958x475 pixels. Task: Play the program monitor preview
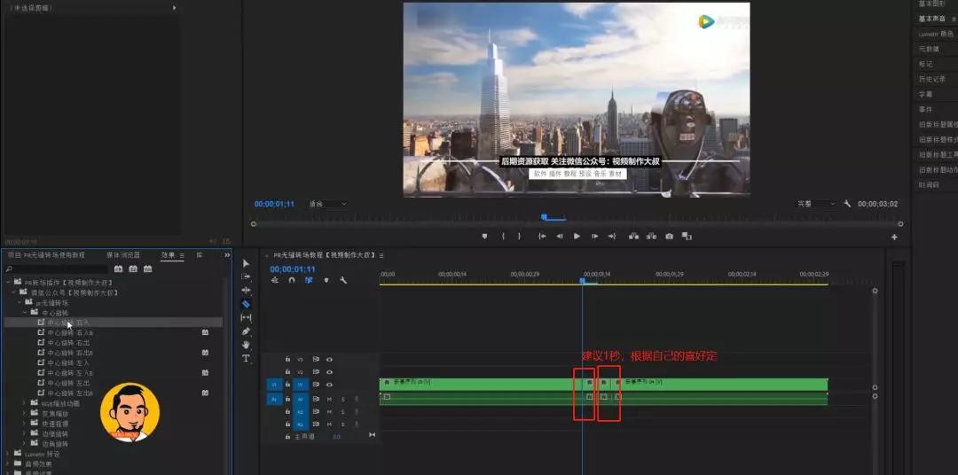tap(577, 237)
